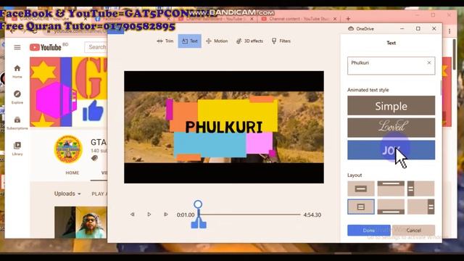
Task: Open YouTube Explore in sidebar
Action: point(17,97)
